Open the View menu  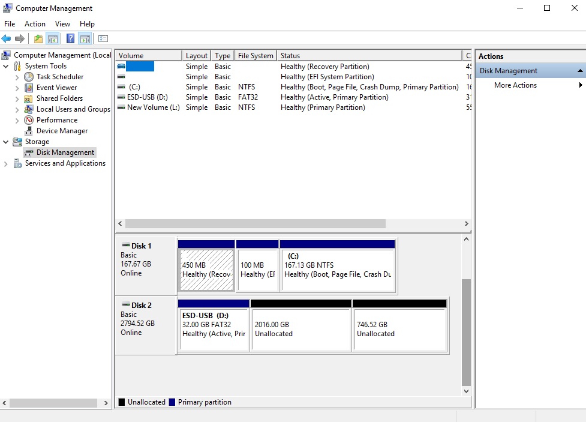point(62,24)
